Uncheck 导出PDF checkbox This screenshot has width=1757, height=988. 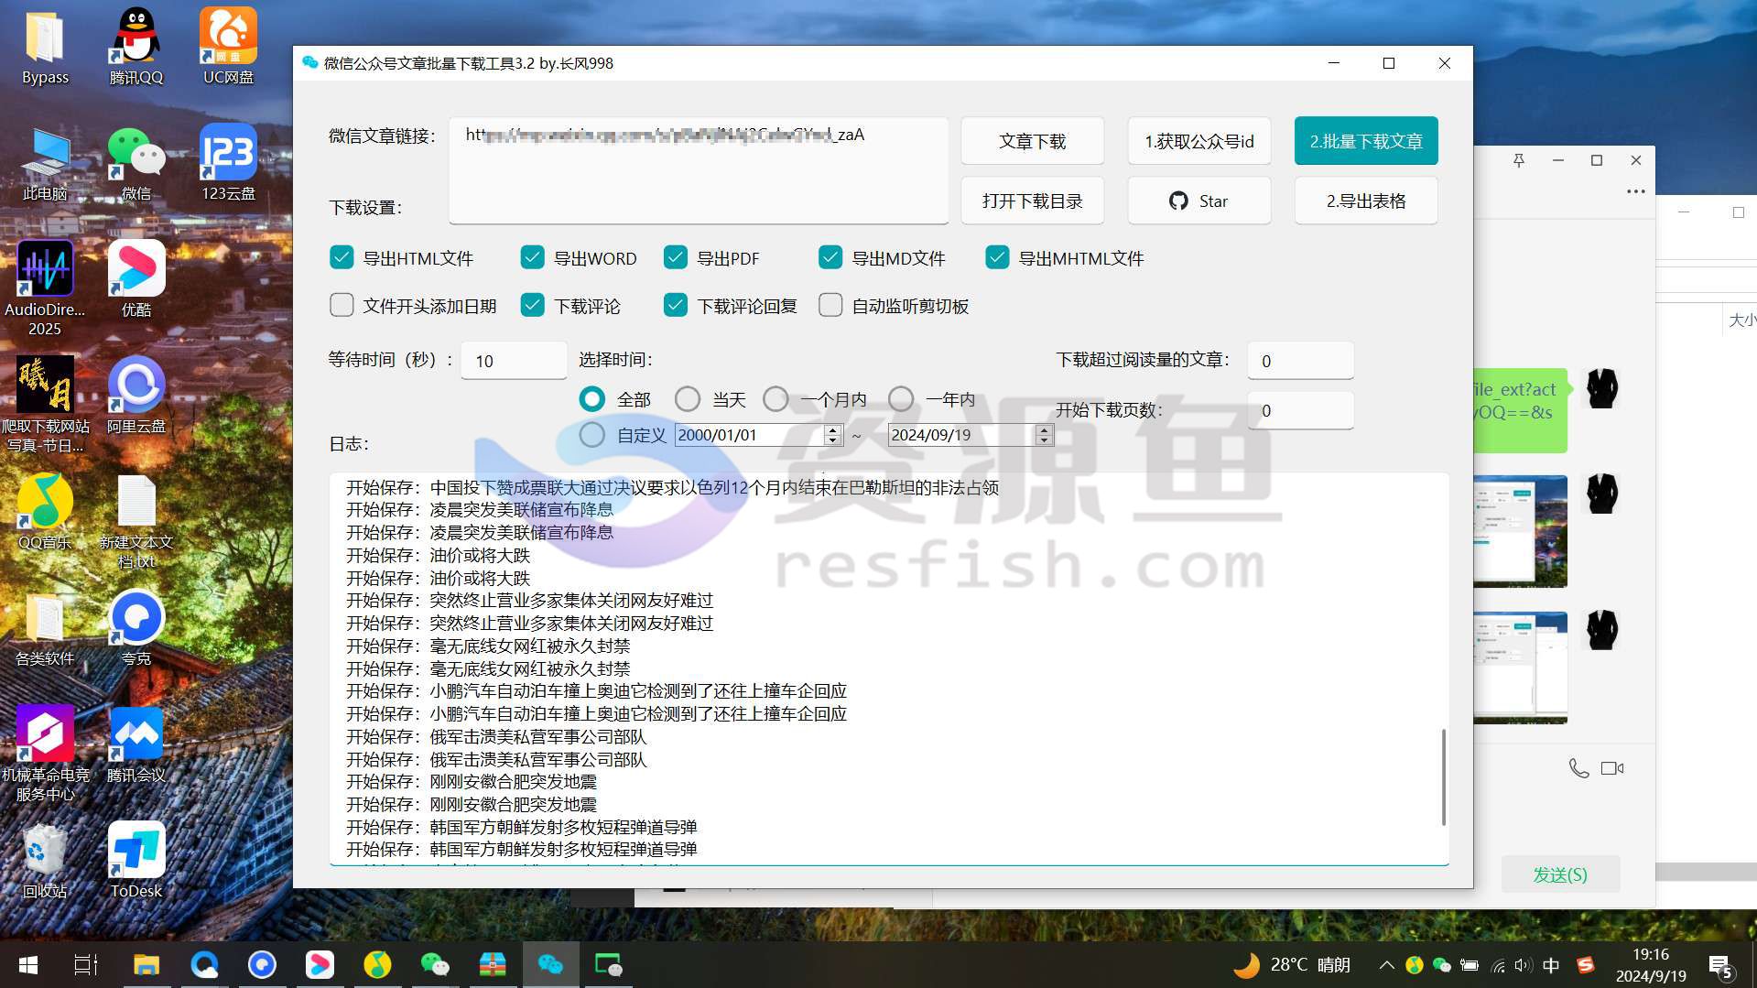click(676, 258)
